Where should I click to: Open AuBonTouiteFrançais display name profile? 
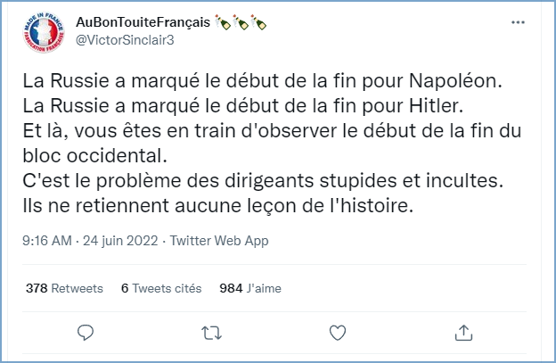pyautogui.click(x=143, y=22)
